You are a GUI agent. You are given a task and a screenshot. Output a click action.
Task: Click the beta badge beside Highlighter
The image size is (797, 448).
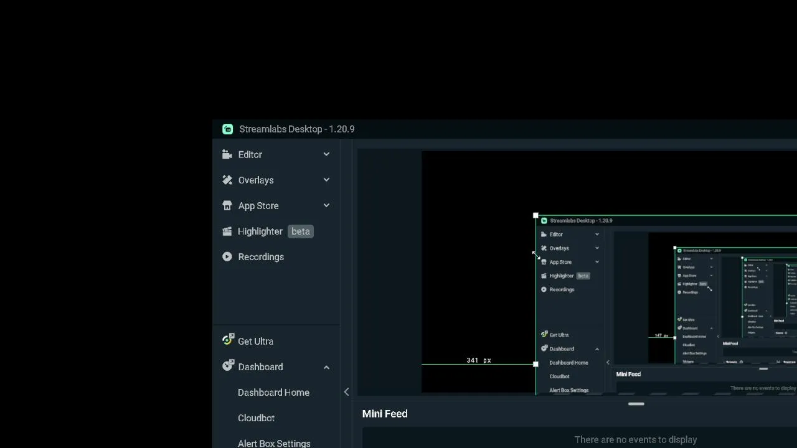coord(300,231)
